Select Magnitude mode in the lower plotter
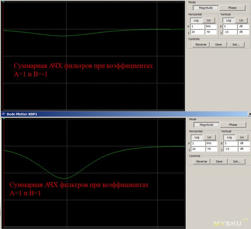Screen dimensions: 251x229 (206, 125)
